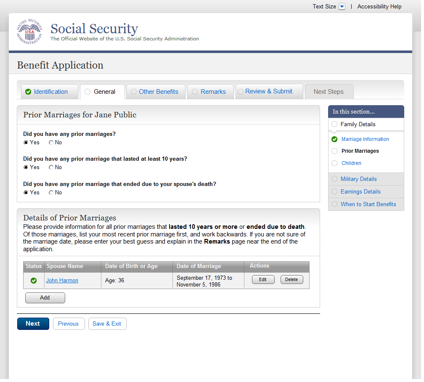Click the circle icon beside Earnings Details
424x382 pixels.
pyautogui.click(x=334, y=192)
